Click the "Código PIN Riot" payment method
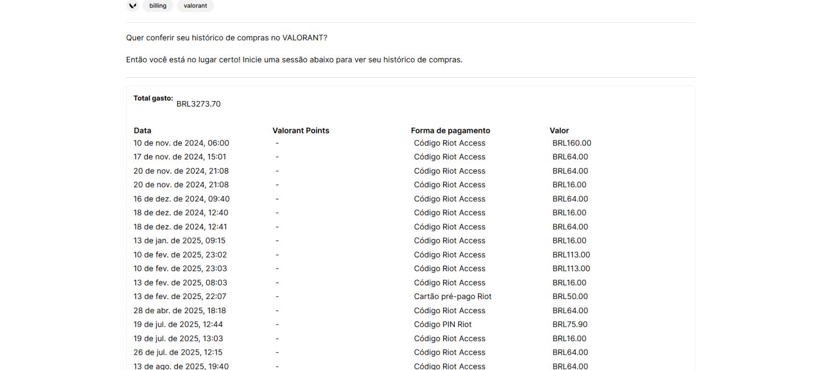 (x=443, y=325)
